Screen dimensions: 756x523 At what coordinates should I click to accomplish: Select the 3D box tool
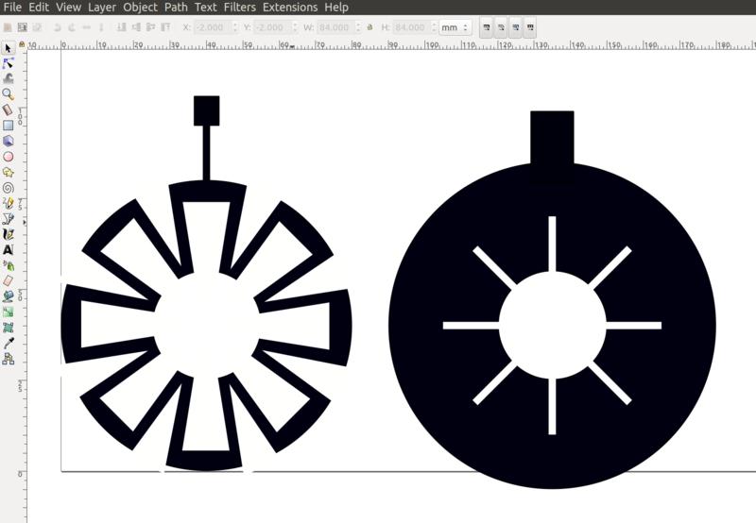click(8, 141)
